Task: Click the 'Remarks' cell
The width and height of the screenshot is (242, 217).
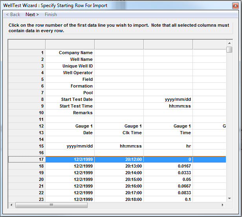Action: (x=70, y=113)
